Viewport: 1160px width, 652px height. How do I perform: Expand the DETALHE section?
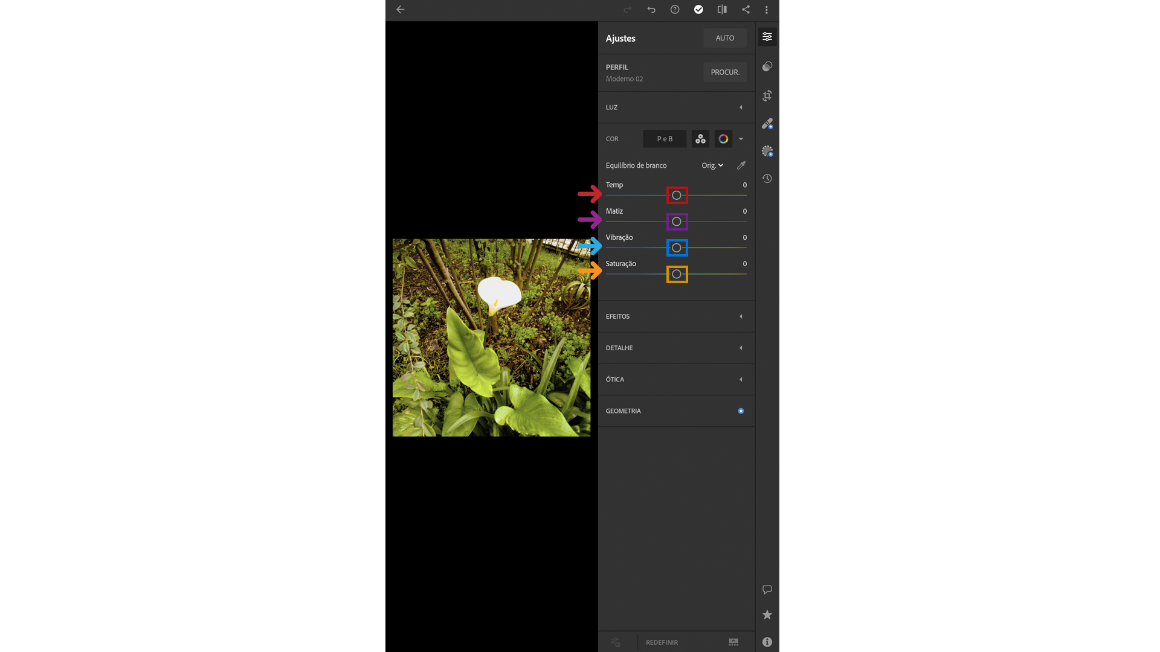676,348
